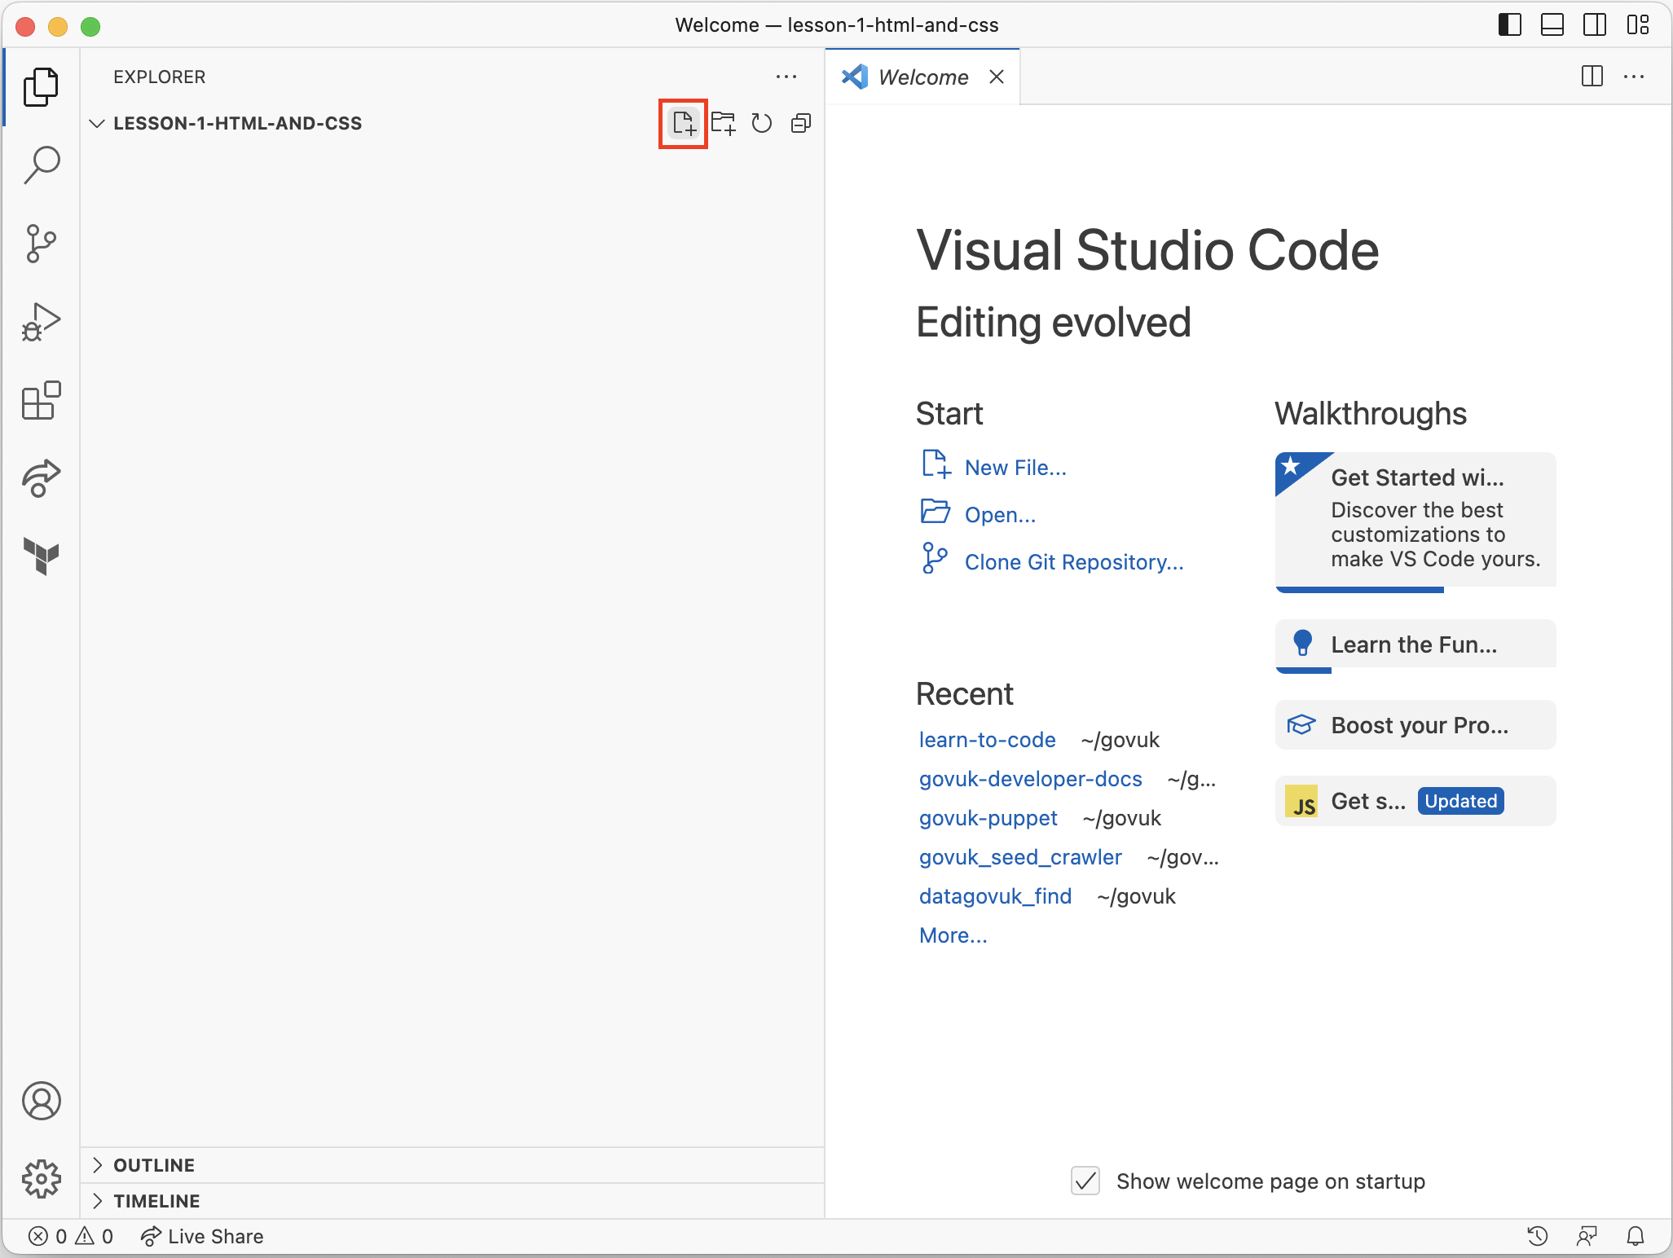
Task: Click the Open... link
Action: pyautogui.click(x=1000, y=515)
